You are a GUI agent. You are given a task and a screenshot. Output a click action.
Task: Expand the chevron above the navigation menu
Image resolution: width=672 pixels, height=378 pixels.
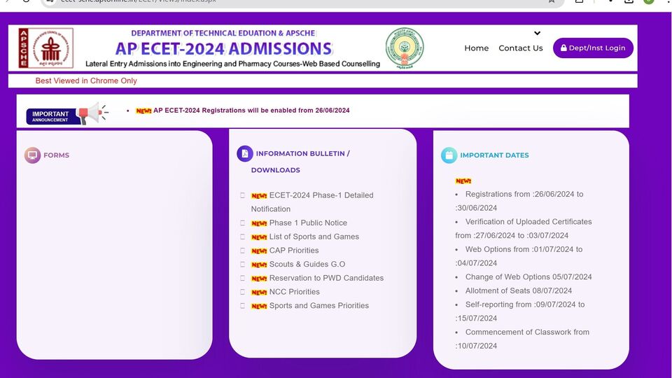pyautogui.click(x=537, y=33)
